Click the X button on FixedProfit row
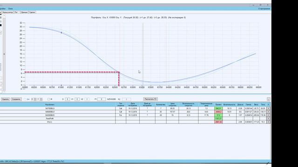 (x=268, y=119)
